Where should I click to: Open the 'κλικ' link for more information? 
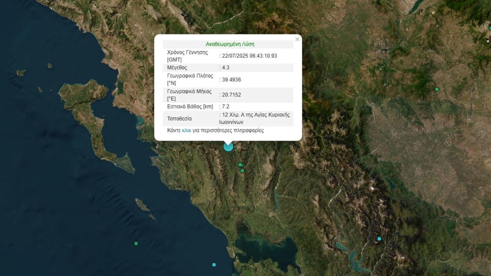coord(187,130)
